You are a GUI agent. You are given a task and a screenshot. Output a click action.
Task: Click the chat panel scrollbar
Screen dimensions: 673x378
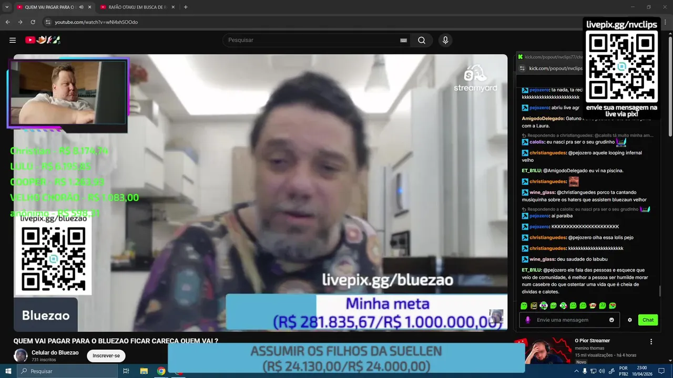tap(660, 290)
